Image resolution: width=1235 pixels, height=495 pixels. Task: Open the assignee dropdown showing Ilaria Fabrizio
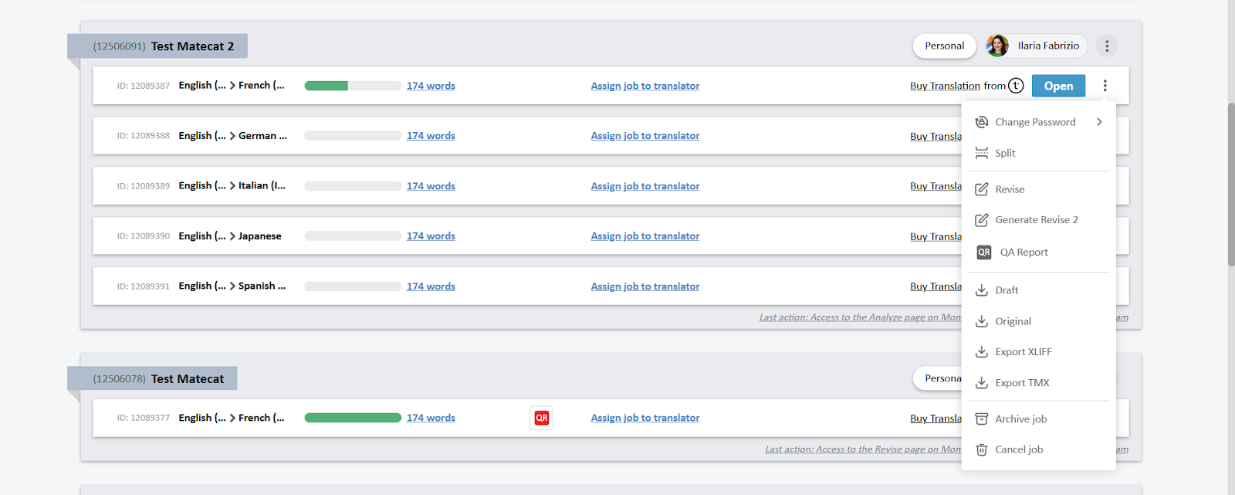tap(1047, 46)
